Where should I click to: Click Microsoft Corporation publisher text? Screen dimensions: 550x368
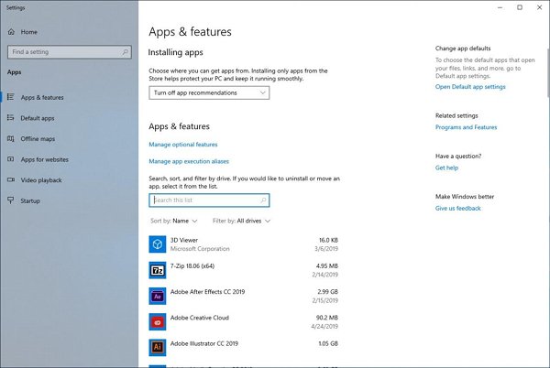tap(200, 249)
